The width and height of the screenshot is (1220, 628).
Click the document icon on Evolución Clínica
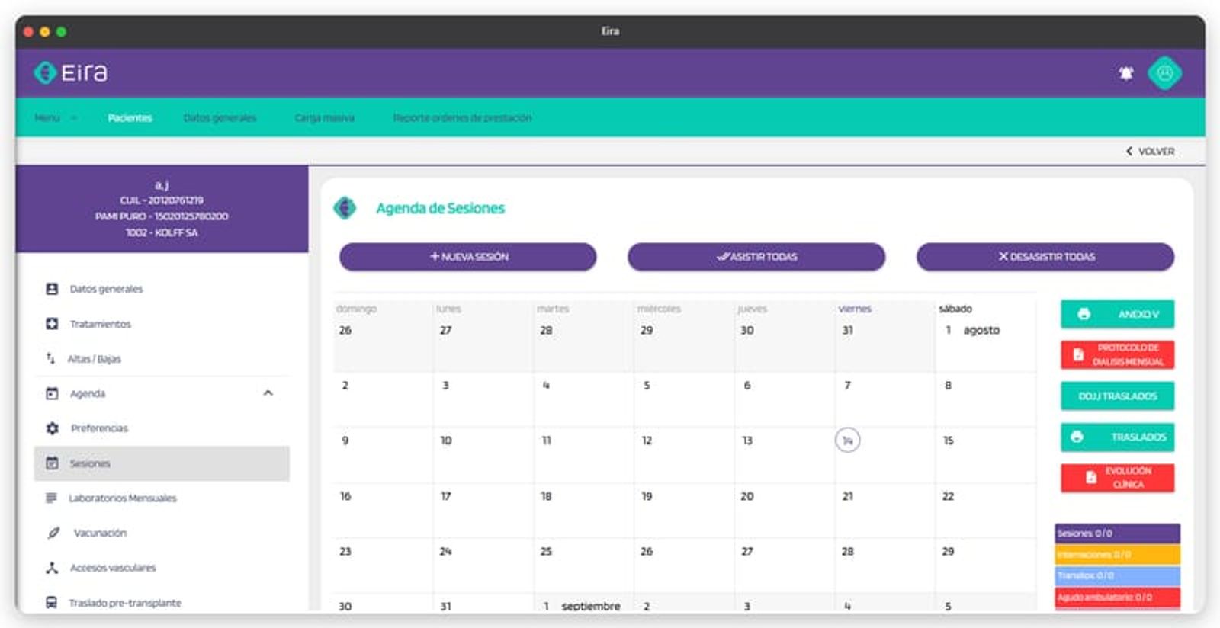pos(1091,478)
